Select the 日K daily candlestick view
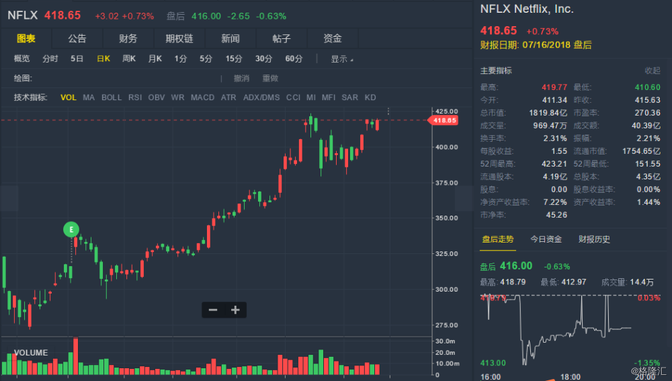The height and width of the screenshot is (381, 672). pyautogui.click(x=103, y=58)
